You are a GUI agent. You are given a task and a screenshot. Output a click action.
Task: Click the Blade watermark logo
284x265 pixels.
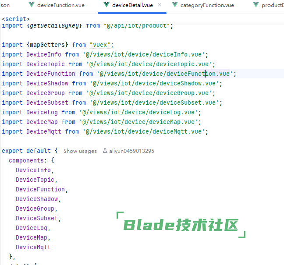181,225
